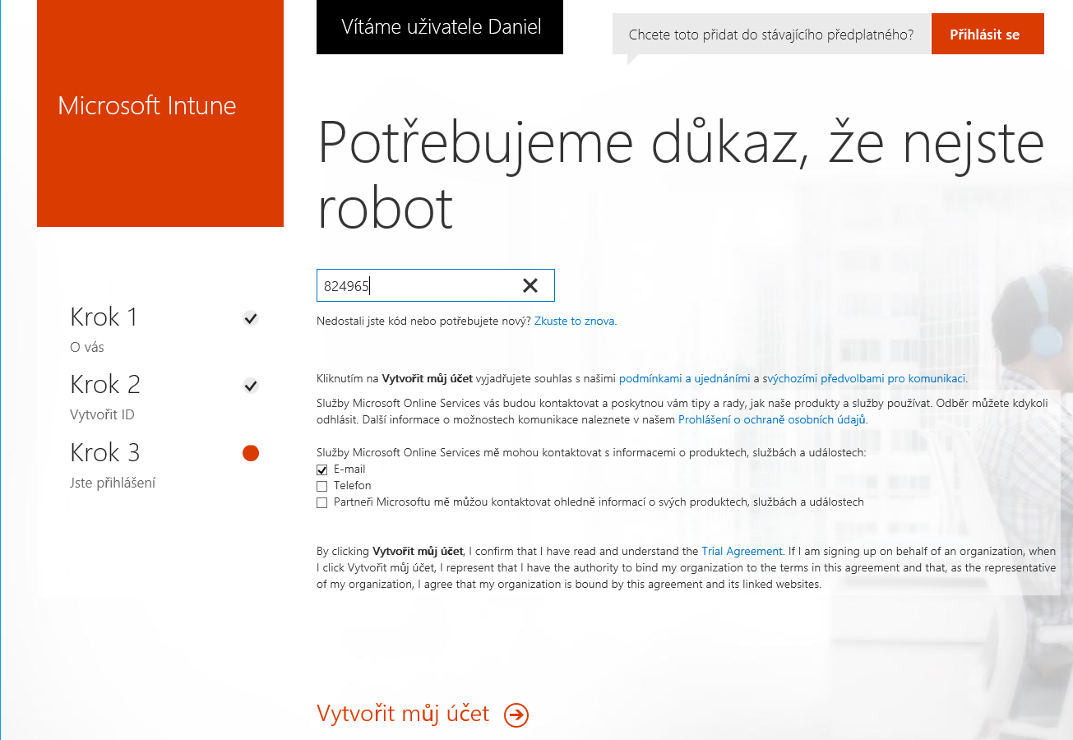This screenshot has width=1073, height=740.
Task: Open Prohlášení o ochraně osobních údajů link
Action: click(772, 420)
